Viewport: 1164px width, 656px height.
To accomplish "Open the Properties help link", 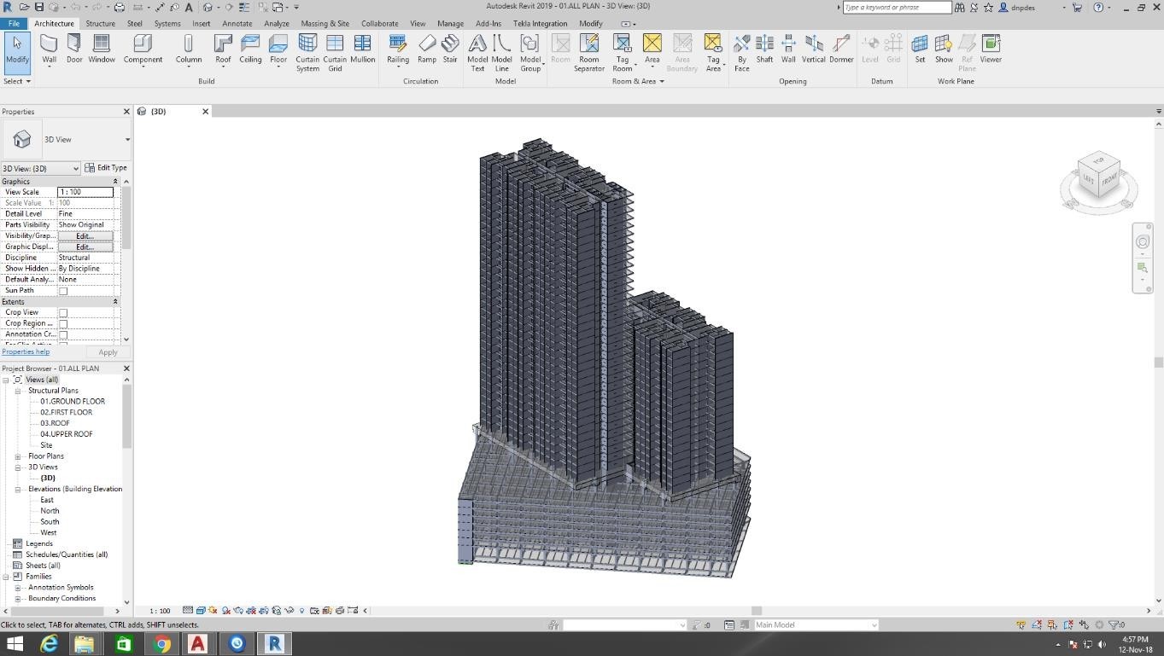I will click(26, 351).
